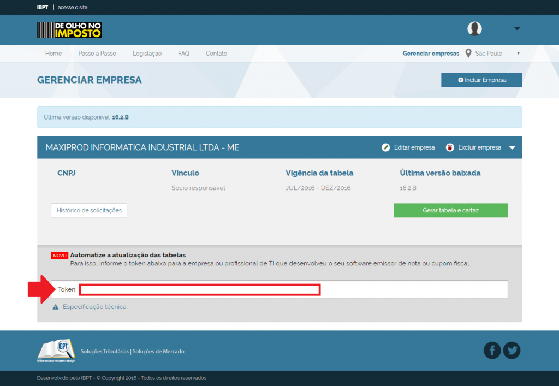
Task: Click the Última versão baixada heading
Action: 441,173
